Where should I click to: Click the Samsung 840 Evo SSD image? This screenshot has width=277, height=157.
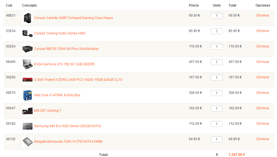tap(27, 126)
